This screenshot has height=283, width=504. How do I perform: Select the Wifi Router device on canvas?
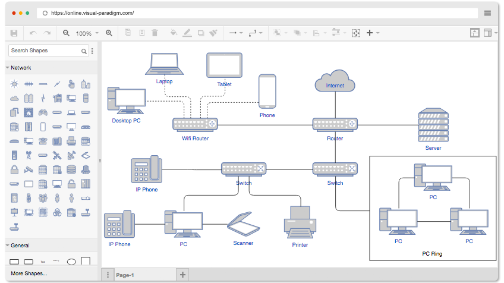click(195, 124)
